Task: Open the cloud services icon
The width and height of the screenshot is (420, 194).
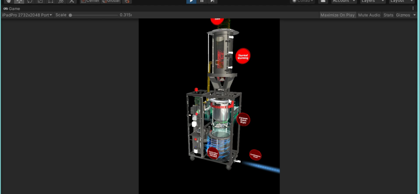Action: tap(323, 1)
